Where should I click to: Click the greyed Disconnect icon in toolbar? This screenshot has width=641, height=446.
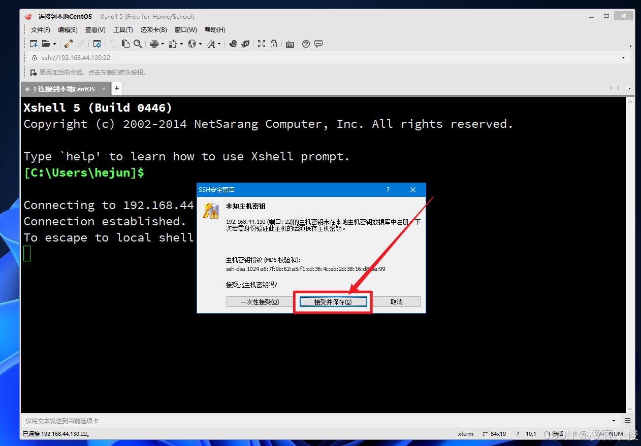pyautogui.click(x=80, y=44)
